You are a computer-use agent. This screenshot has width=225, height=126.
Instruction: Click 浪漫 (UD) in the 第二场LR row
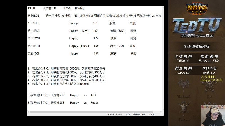[x=118, y=31]
